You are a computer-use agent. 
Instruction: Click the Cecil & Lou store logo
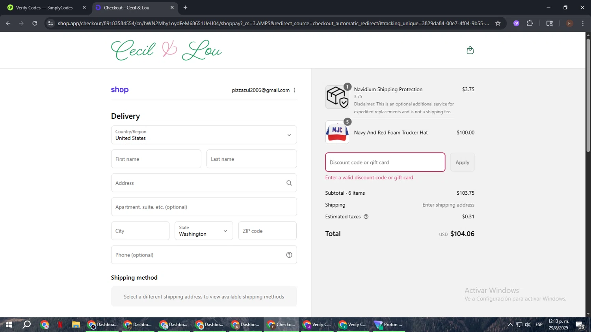pos(167,50)
